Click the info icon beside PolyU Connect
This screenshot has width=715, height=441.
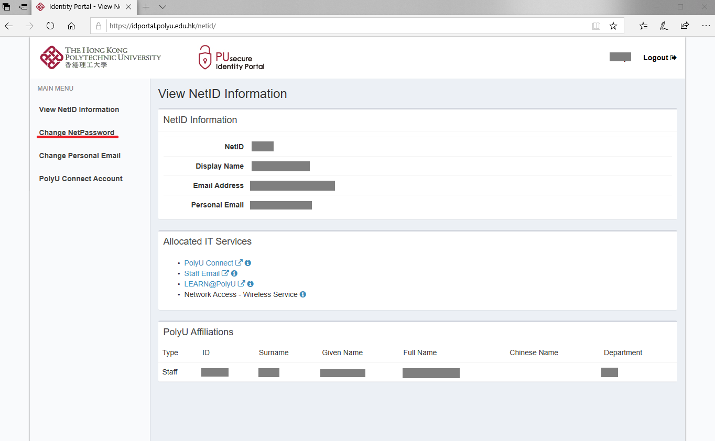248,263
